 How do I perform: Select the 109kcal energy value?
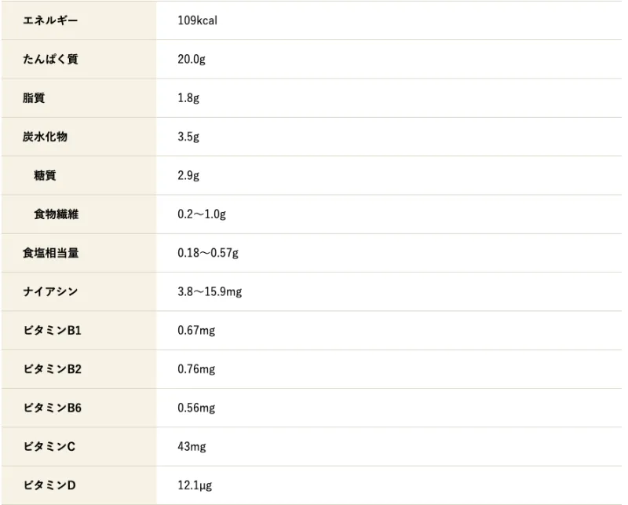pos(197,20)
